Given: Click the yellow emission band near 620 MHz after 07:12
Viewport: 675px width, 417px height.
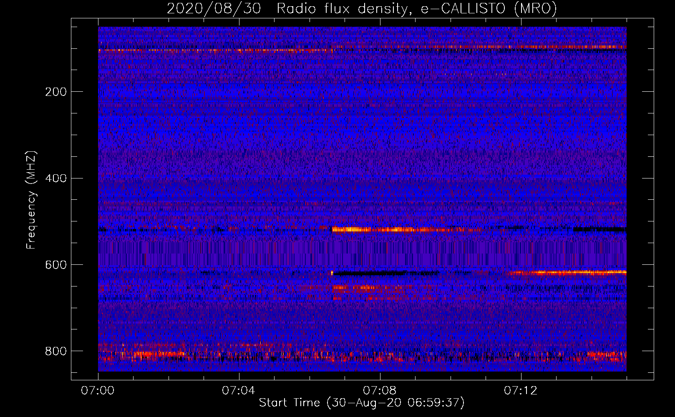Looking at the screenshot, I should pyautogui.click(x=567, y=273).
